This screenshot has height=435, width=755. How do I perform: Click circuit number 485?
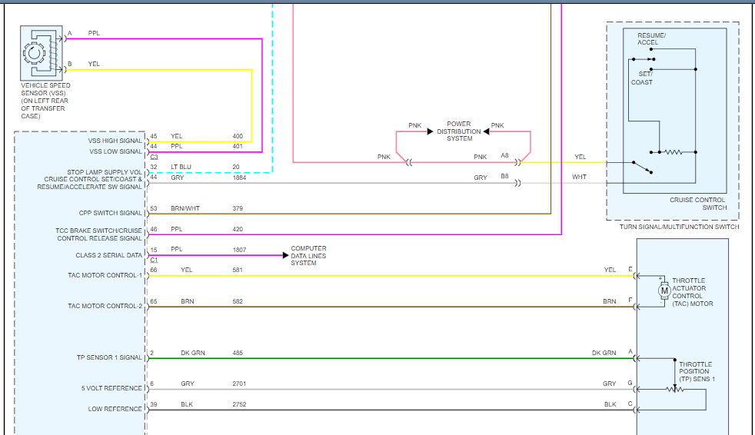coord(238,353)
